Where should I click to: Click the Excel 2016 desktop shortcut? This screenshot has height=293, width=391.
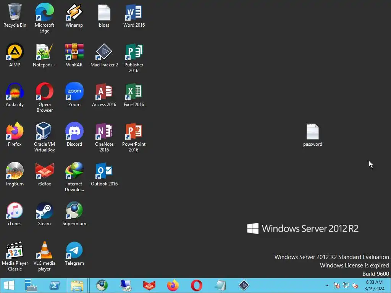pyautogui.click(x=134, y=95)
